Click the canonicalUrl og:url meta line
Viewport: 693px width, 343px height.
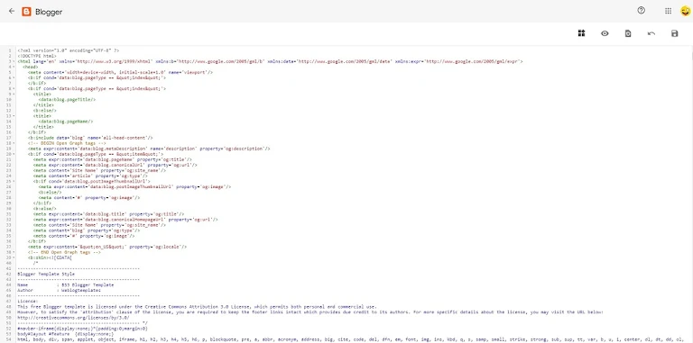pos(115,165)
